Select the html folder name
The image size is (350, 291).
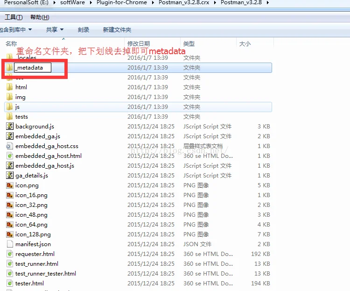point(21,87)
